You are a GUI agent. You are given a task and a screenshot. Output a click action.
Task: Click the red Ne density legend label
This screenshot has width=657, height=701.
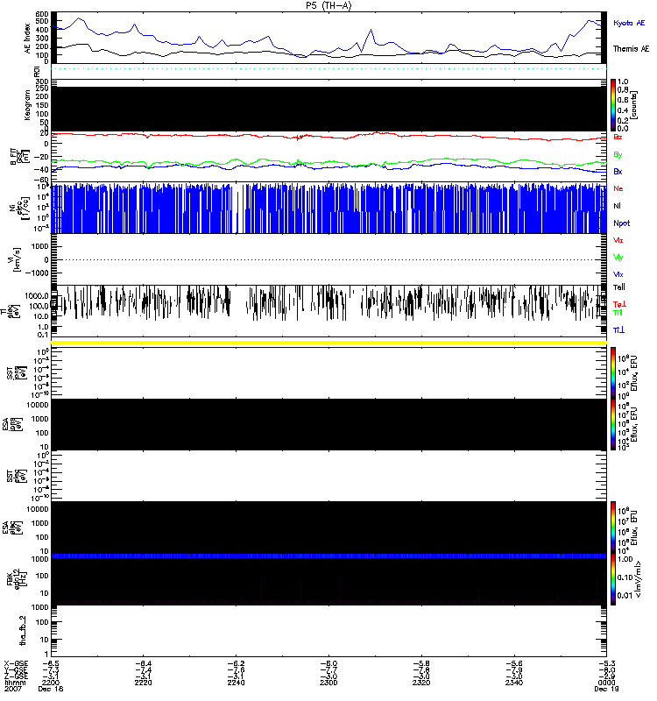pyautogui.click(x=618, y=189)
